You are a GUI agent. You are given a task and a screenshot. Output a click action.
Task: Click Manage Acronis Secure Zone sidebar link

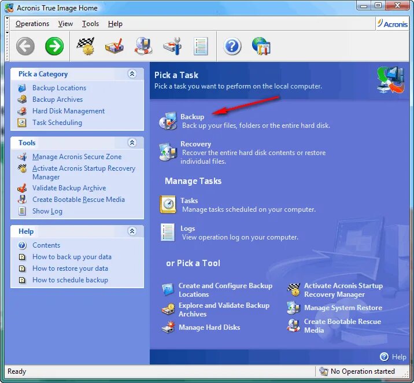(x=77, y=157)
